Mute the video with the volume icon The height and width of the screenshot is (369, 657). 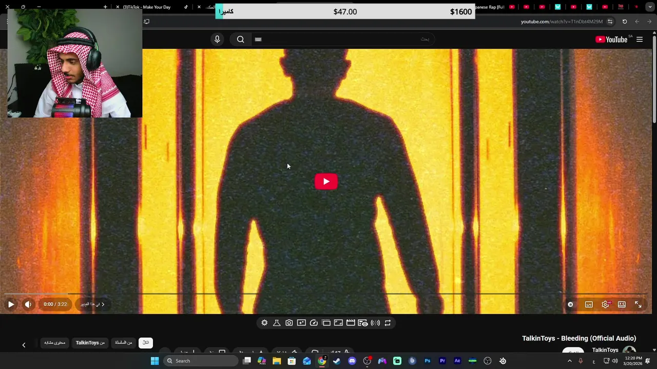(x=28, y=304)
